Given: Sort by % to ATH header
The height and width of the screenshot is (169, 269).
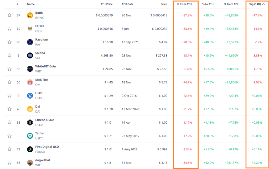Looking at the screenshot, I should [x=208, y=4].
